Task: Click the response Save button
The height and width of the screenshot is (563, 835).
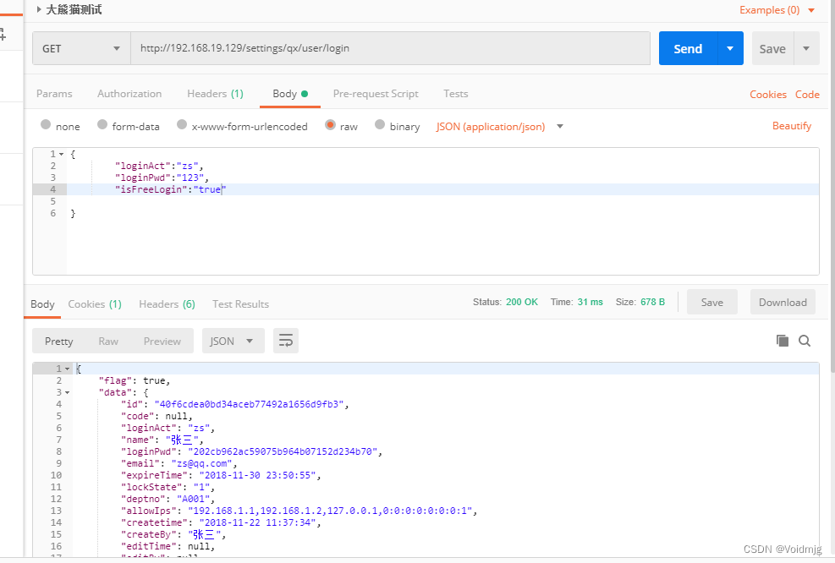Action: click(712, 303)
